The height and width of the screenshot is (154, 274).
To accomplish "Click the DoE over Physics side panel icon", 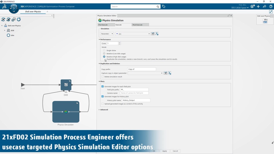I will click(265, 21).
